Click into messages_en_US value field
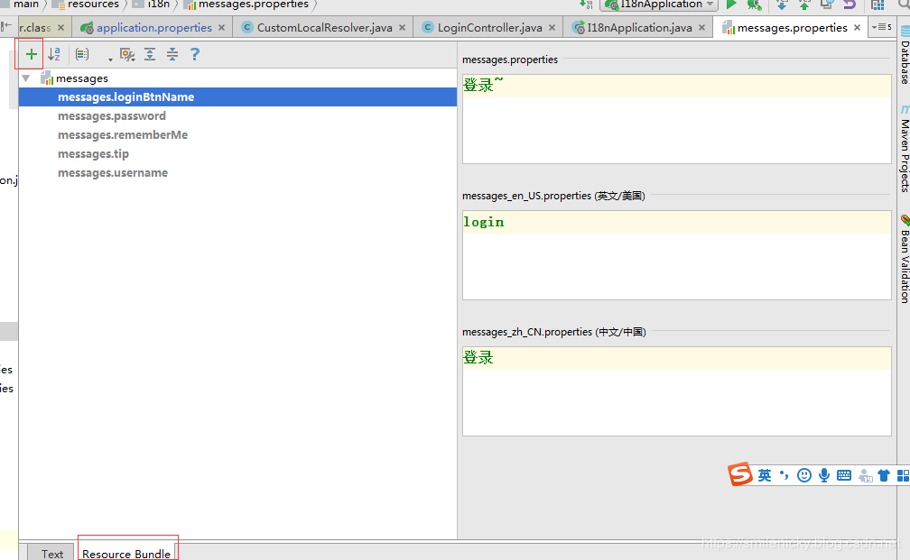Viewport: 910px width, 560px height. 677,255
